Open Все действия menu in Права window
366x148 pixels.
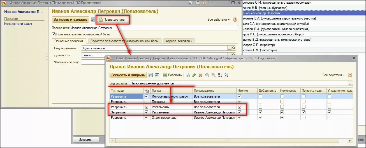tap(333, 75)
